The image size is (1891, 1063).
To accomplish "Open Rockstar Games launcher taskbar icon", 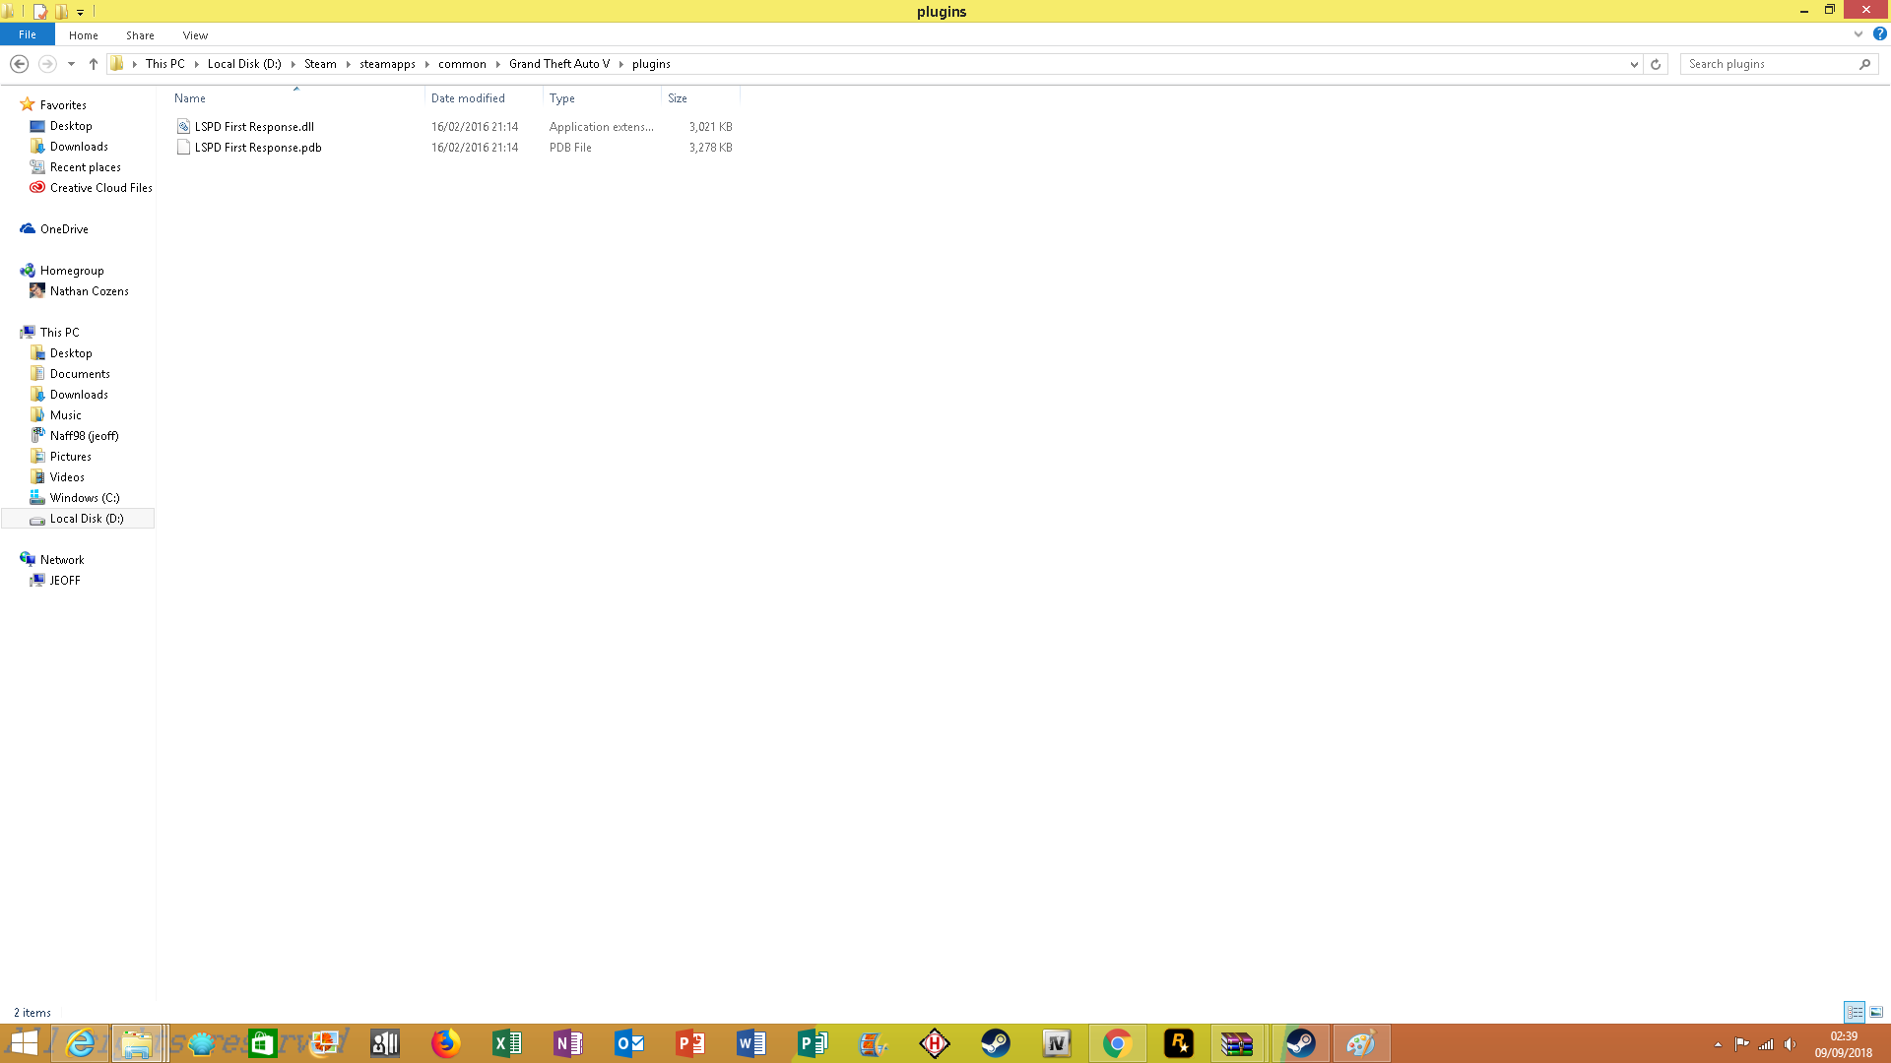I will point(1178,1043).
